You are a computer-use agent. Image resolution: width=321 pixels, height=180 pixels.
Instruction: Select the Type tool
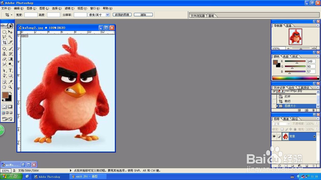coord(10,70)
